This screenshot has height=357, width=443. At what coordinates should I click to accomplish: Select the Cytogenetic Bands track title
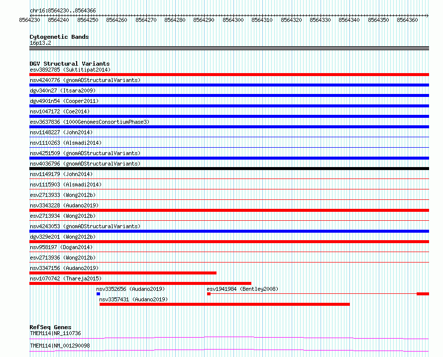[x=59, y=37]
